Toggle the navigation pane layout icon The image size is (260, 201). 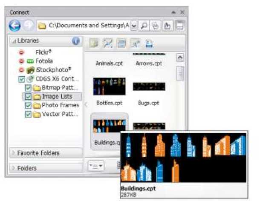180,26
